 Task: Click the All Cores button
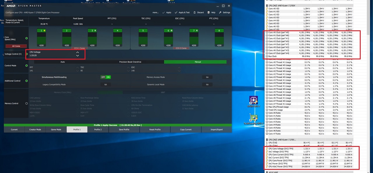coord(16,46)
